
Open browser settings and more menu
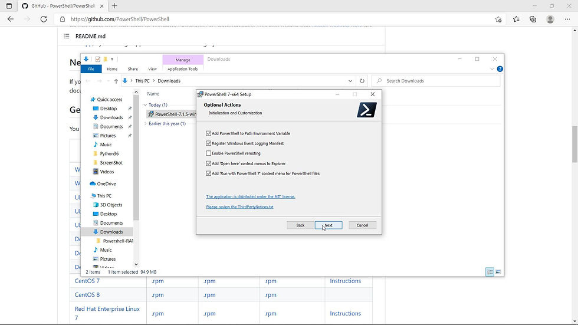click(567, 19)
